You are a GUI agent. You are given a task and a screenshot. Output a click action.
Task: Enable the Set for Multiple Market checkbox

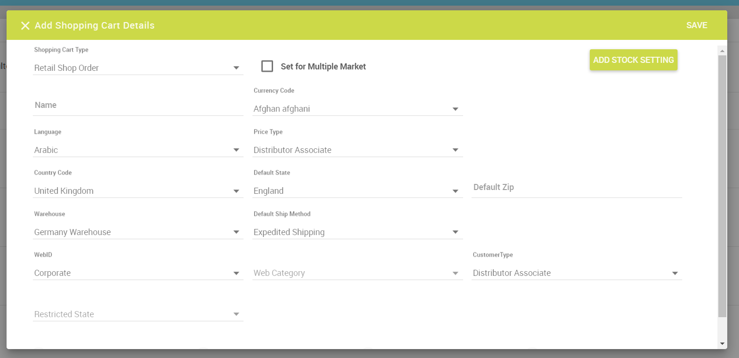pyautogui.click(x=267, y=67)
